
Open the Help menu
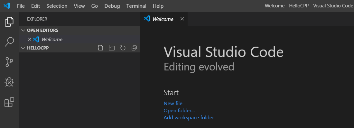(x=158, y=6)
